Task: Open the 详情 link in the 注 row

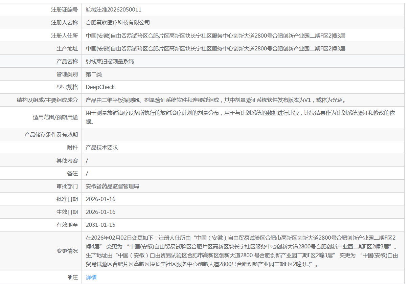Action: point(91,277)
